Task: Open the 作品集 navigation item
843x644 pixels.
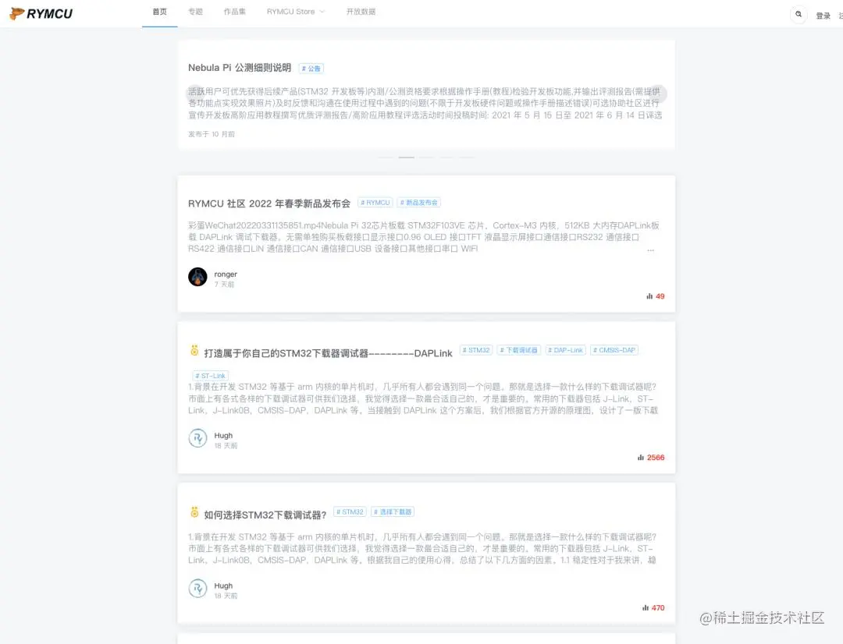Action: (234, 12)
